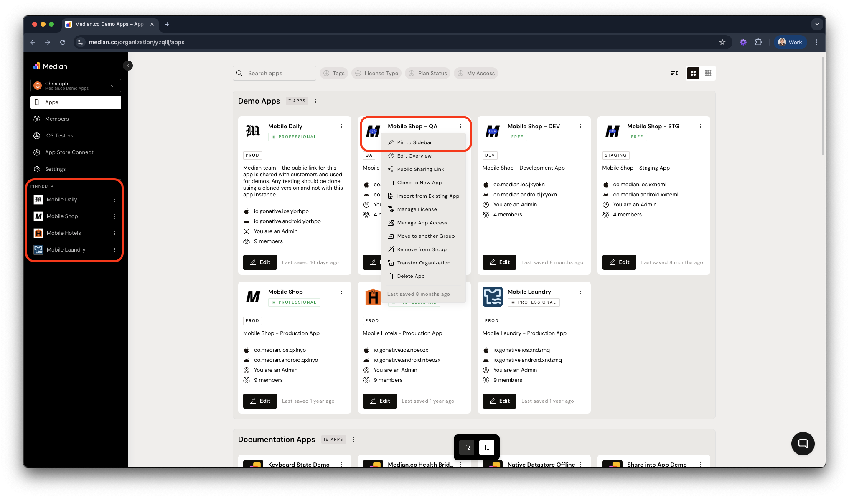Viewport: 849px width, 498px height.
Task: Open Documentation Apps group options menu
Action: [x=353, y=440]
